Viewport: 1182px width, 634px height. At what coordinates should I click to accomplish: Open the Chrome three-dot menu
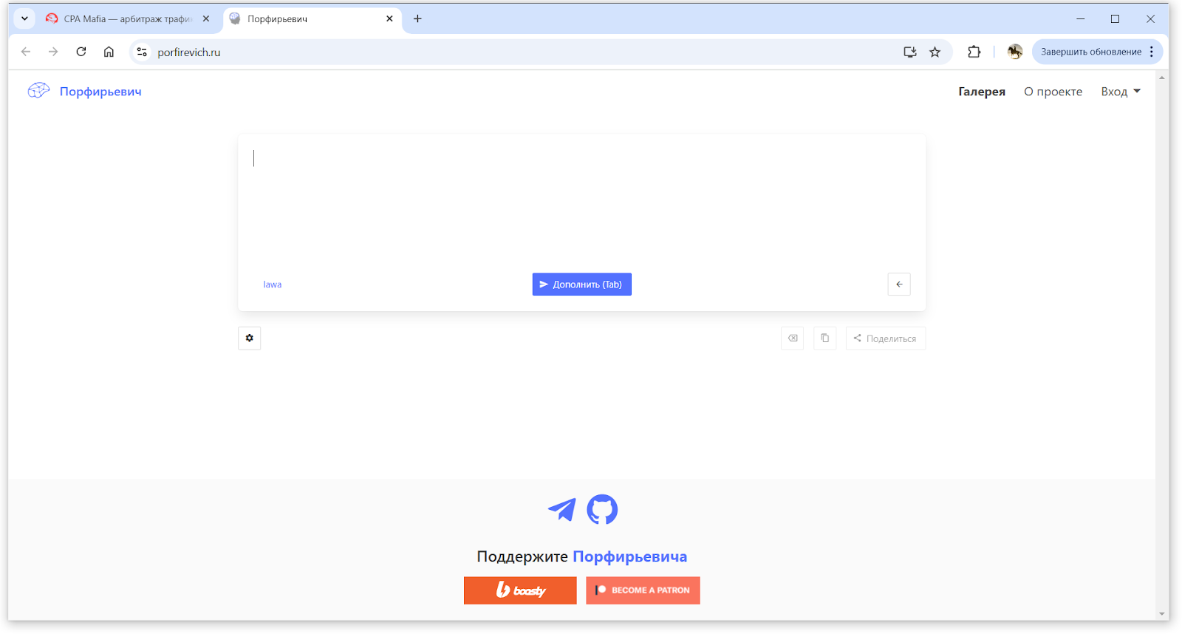point(1152,52)
